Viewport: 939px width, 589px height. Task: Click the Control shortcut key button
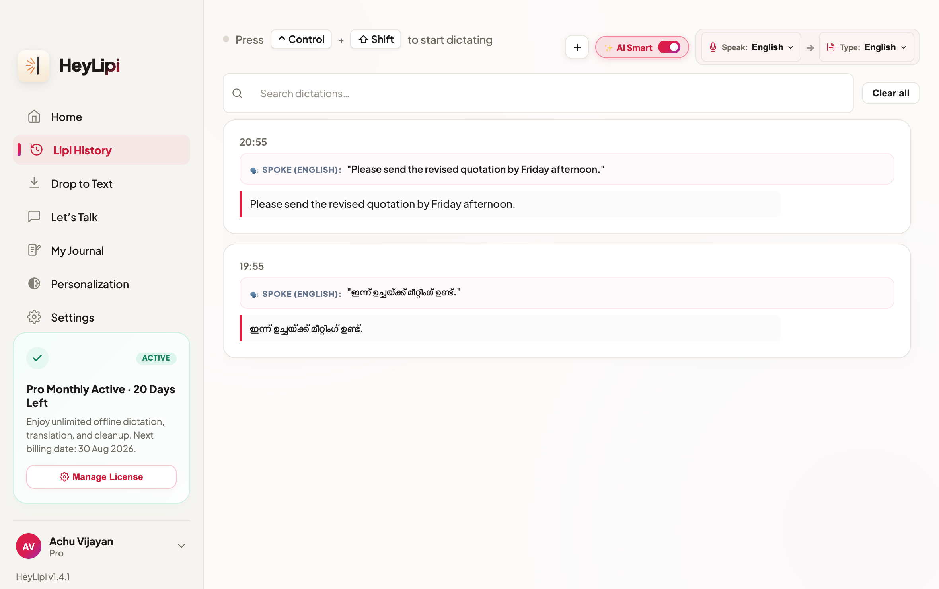pos(301,39)
